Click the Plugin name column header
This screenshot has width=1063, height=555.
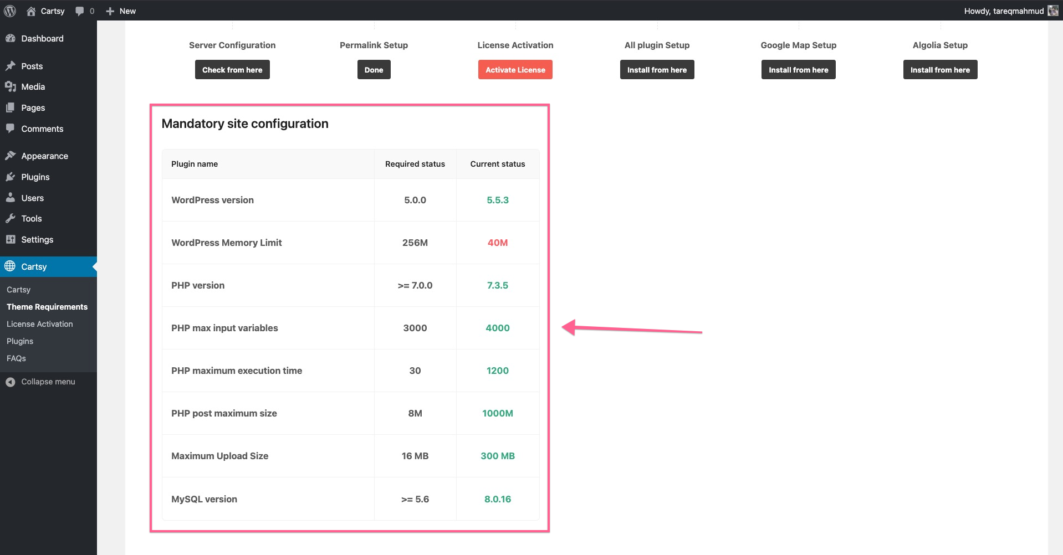tap(195, 164)
